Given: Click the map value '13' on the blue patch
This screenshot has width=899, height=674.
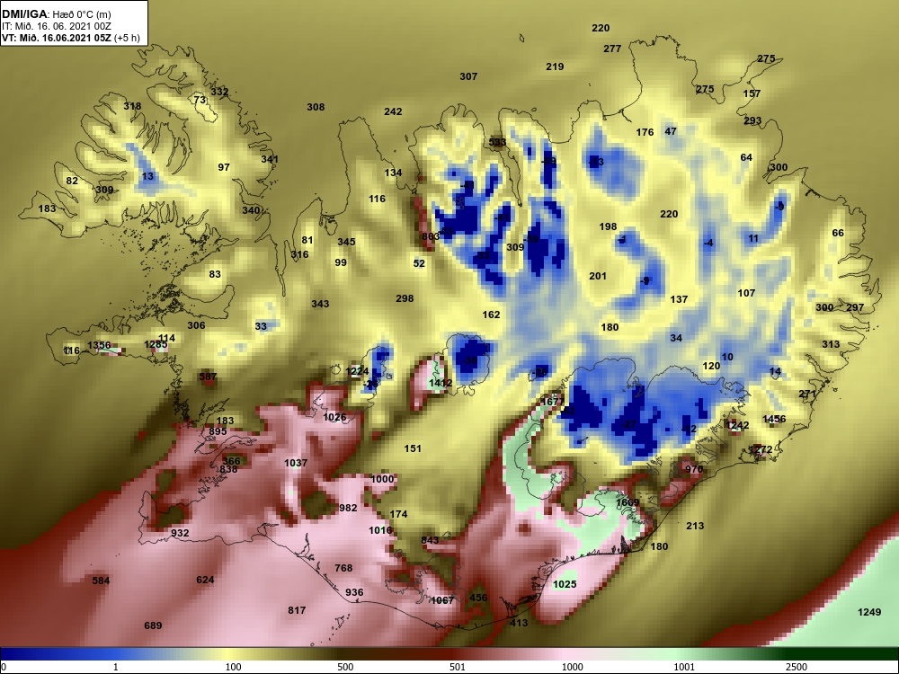Looking at the screenshot, I should [x=148, y=176].
